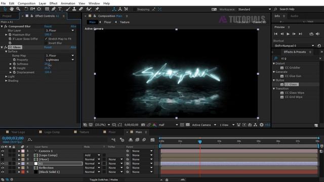The width and height of the screenshot is (324, 182).
Task: Toggle transparency grid icon in viewer
Action: [x=188, y=125]
